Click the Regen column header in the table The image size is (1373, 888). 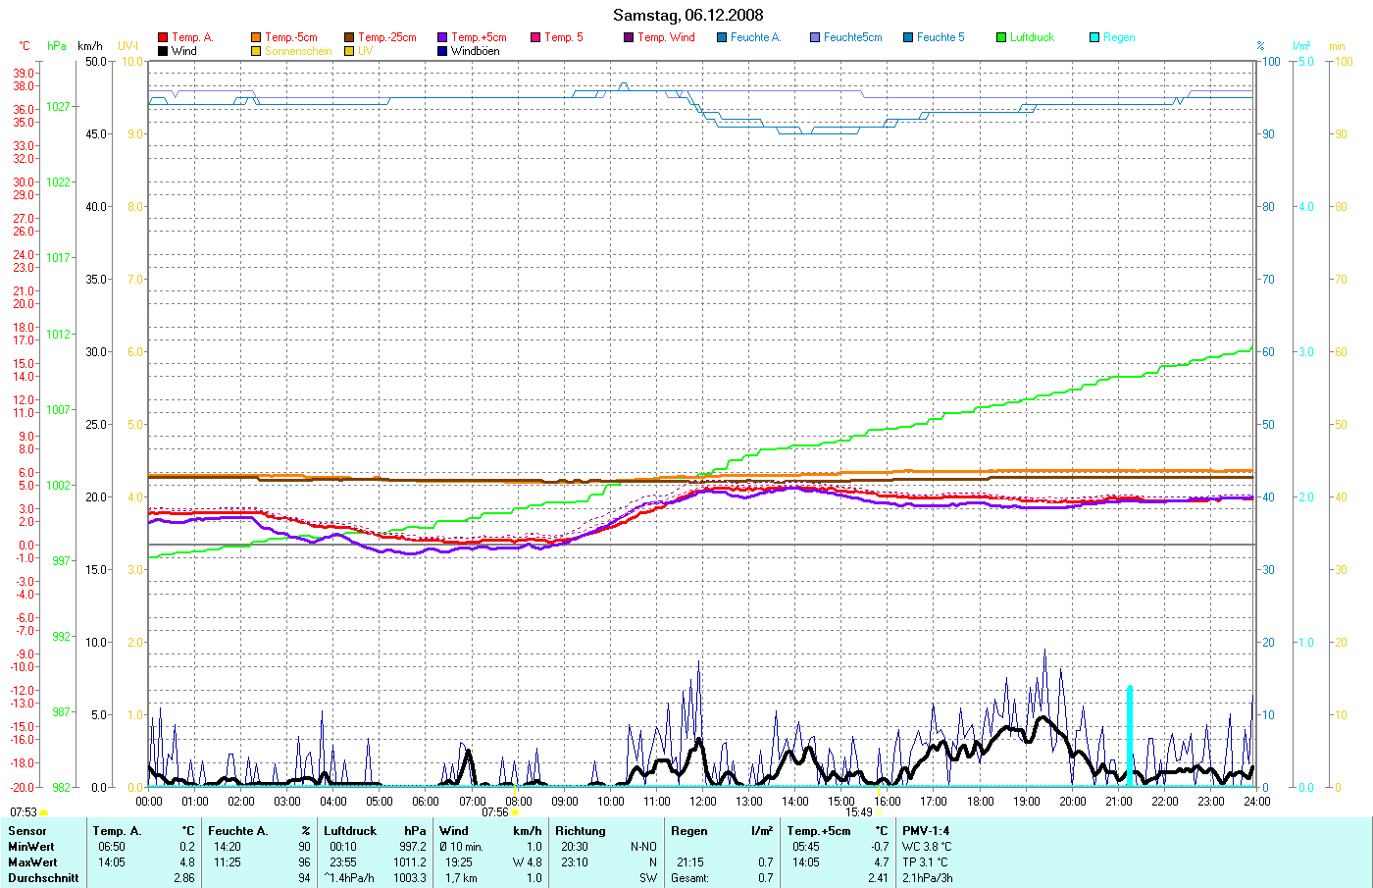tap(689, 831)
